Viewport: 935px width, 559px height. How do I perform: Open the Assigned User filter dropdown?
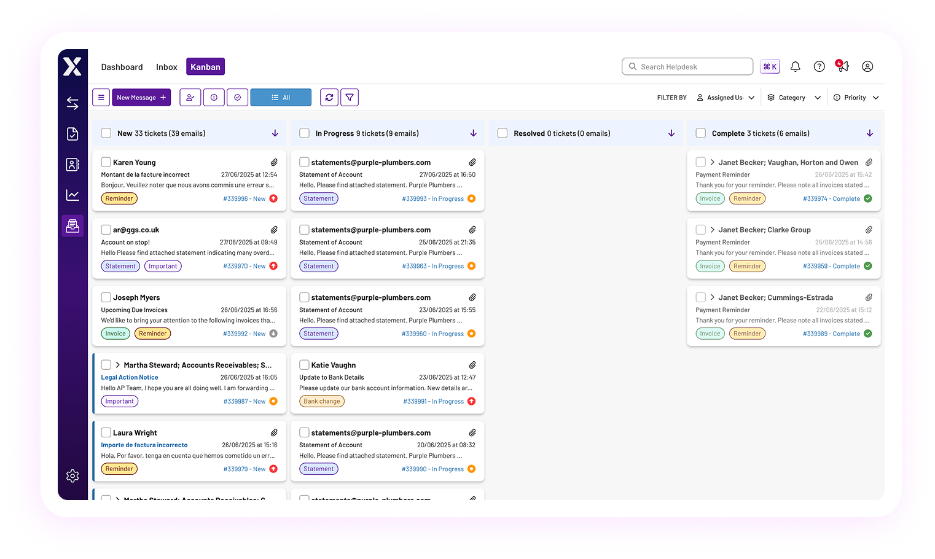point(726,97)
